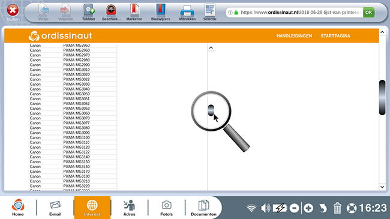The height and width of the screenshot is (219, 390).
Task: Activate the Selectie tool
Action: (x=209, y=12)
